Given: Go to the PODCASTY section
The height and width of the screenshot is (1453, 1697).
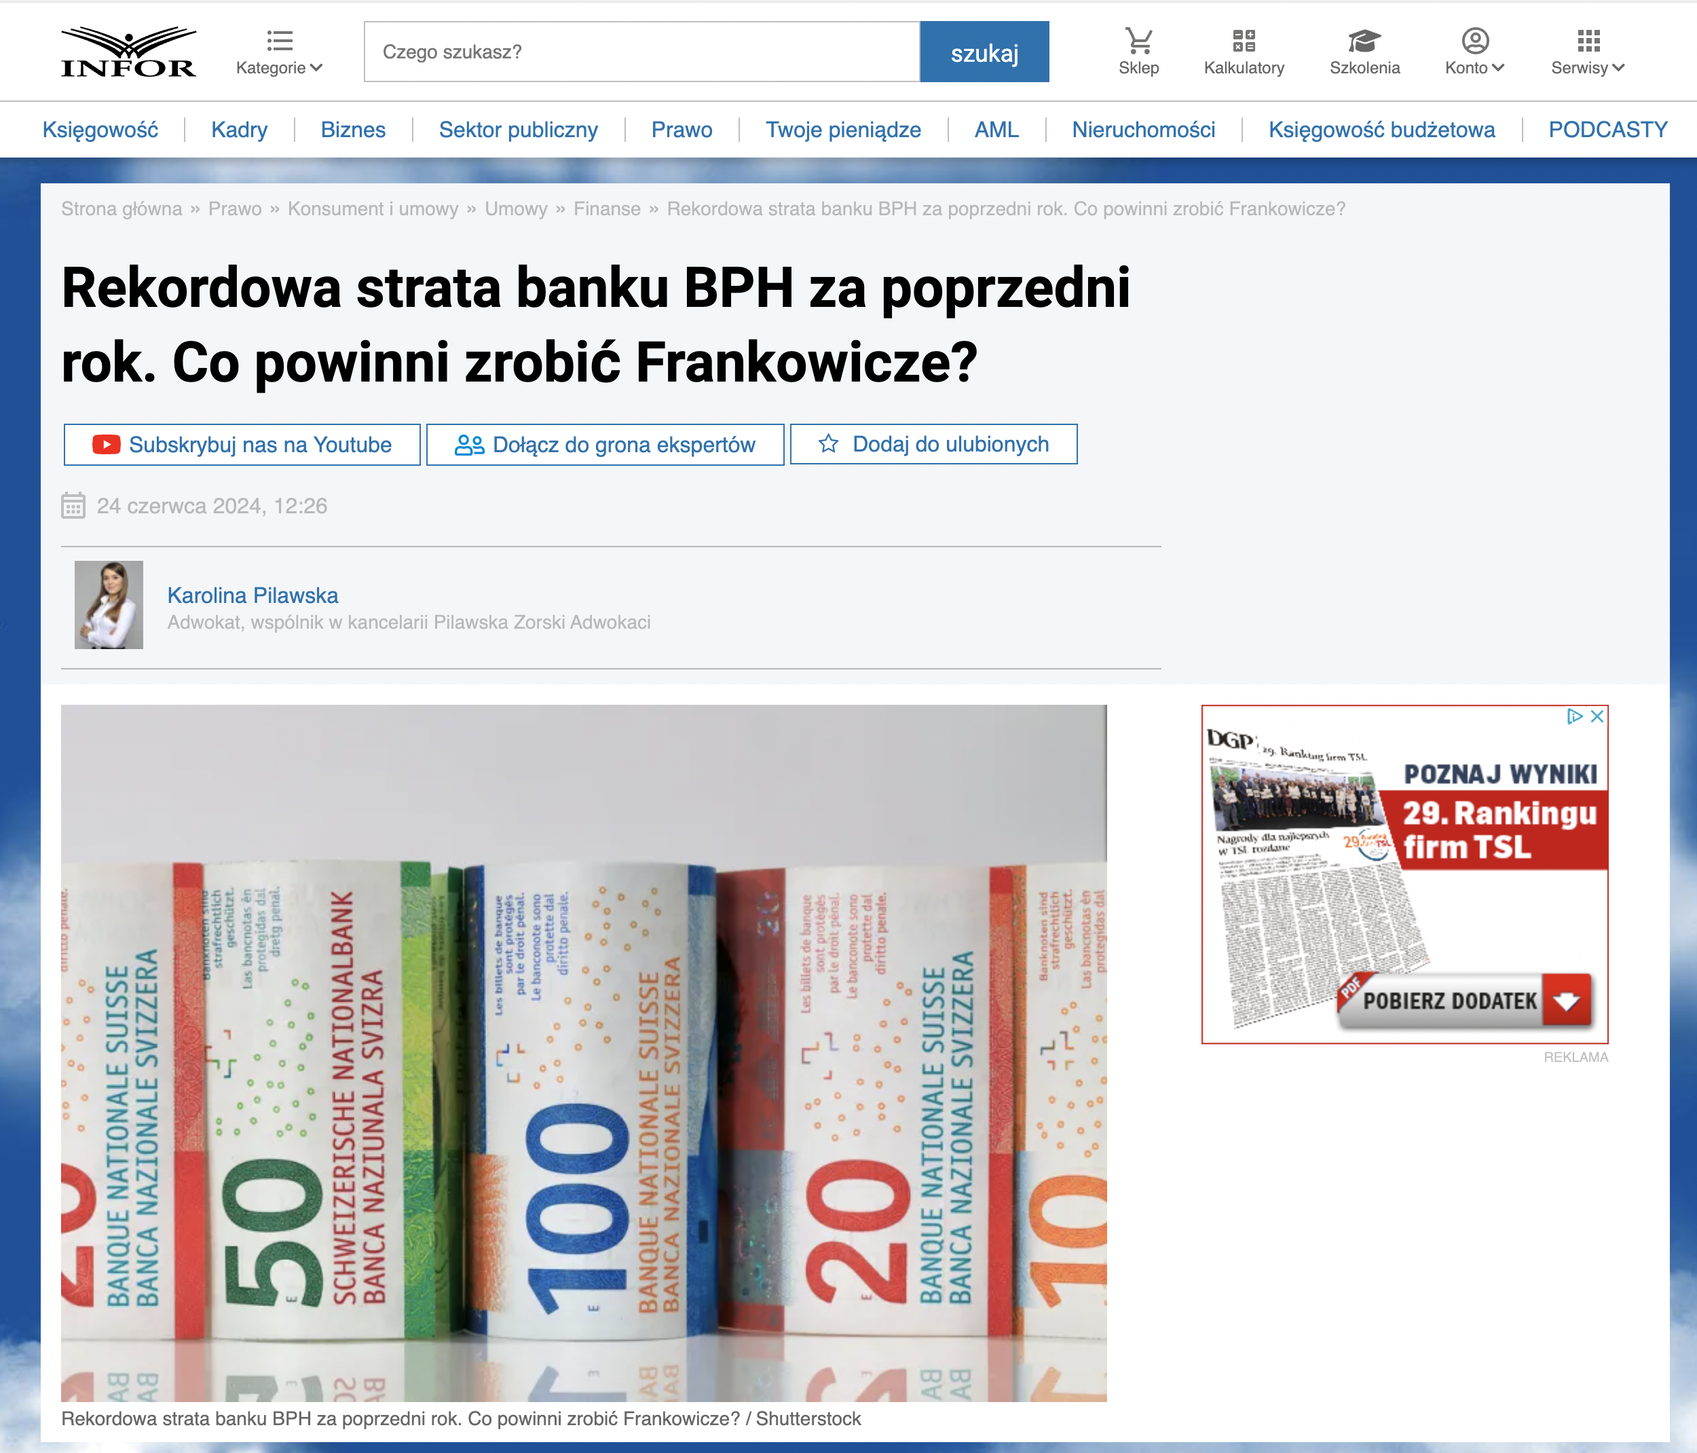Looking at the screenshot, I should tap(1607, 130).
